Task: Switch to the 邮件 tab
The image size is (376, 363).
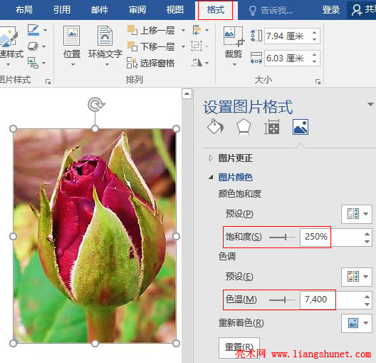Action: [100, 10]
